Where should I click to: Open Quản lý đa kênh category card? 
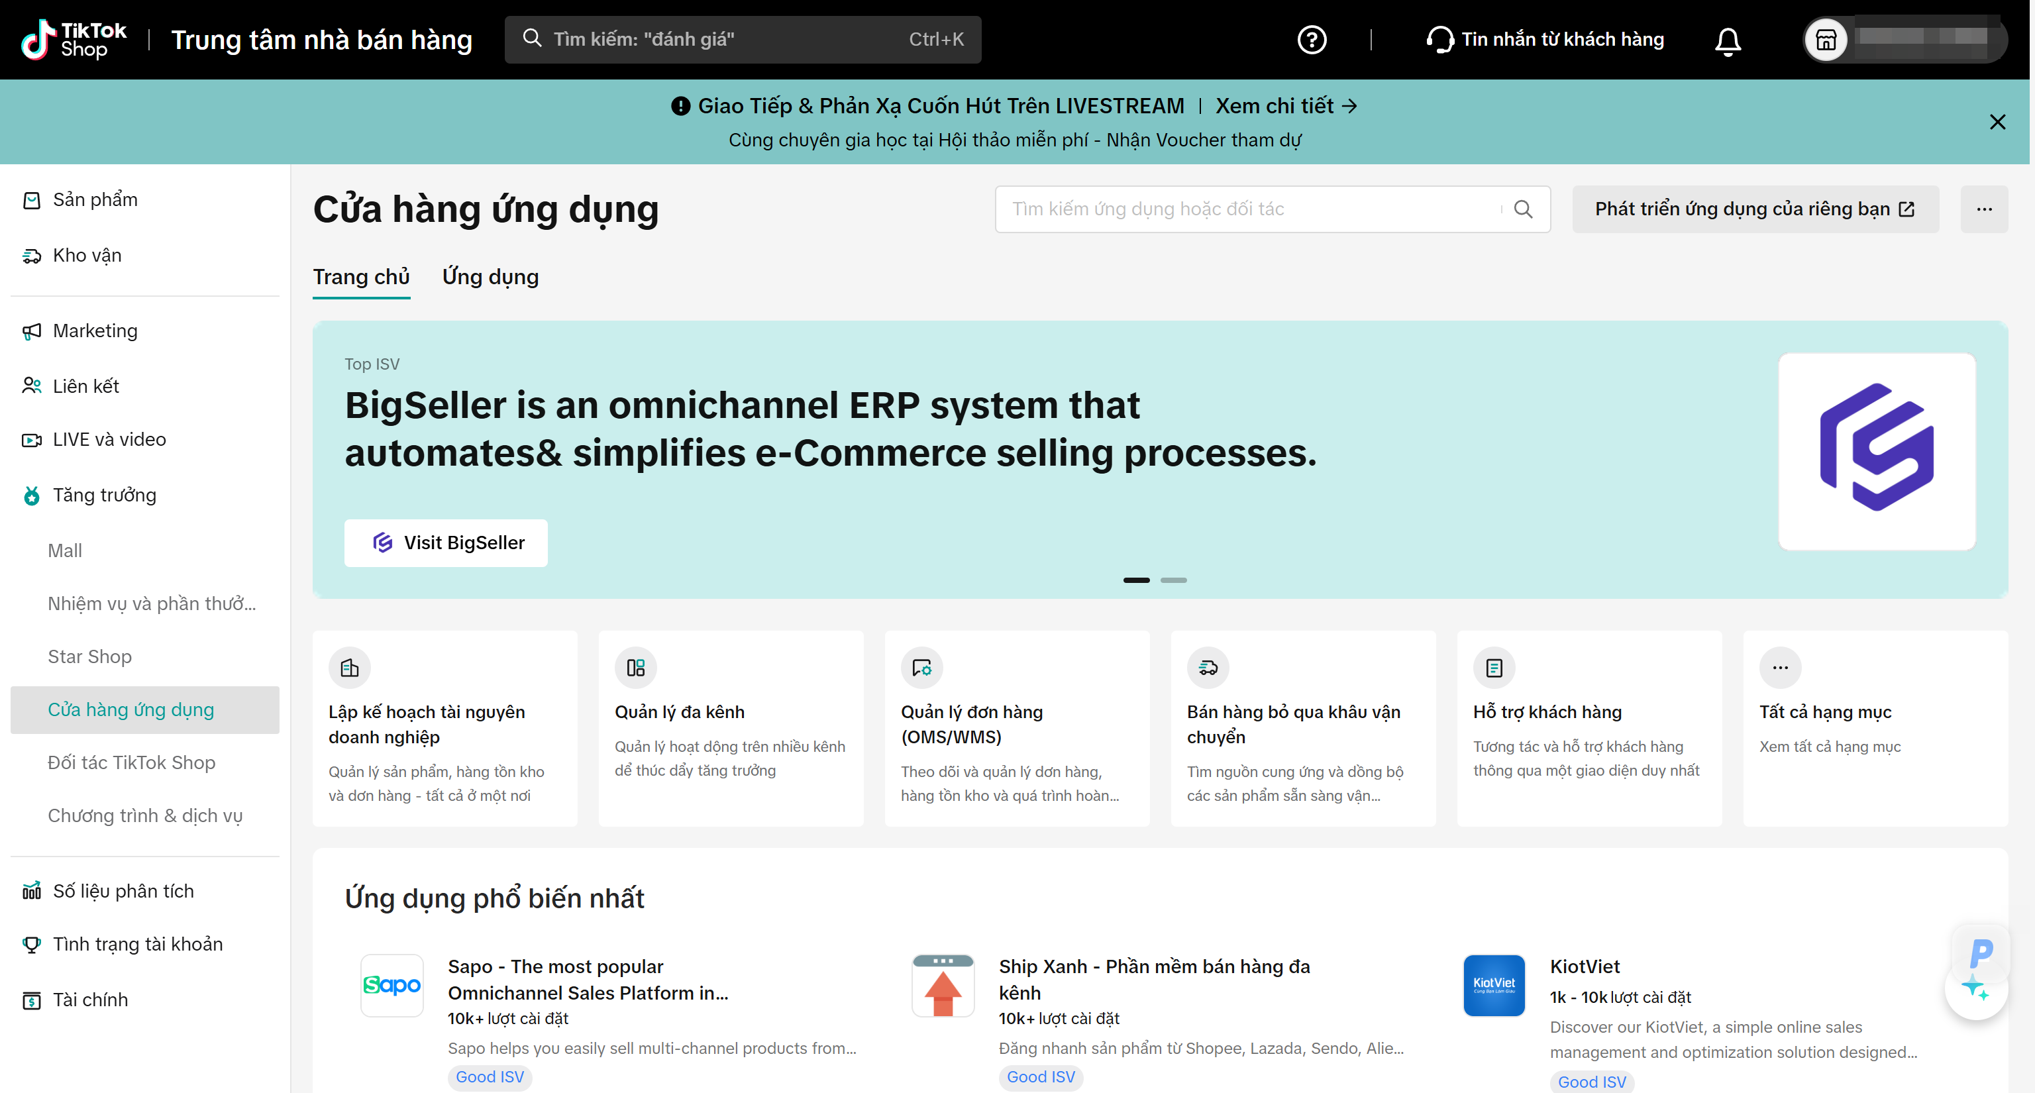[x=731, y=728]
